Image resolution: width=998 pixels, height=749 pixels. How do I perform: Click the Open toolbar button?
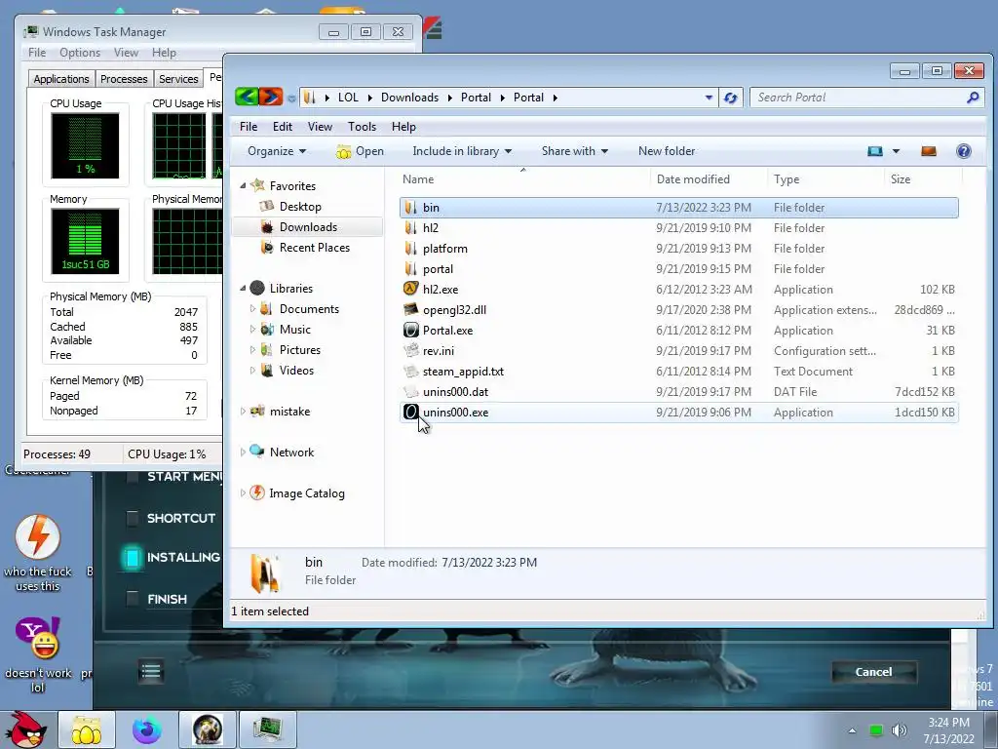coord(361,151)
